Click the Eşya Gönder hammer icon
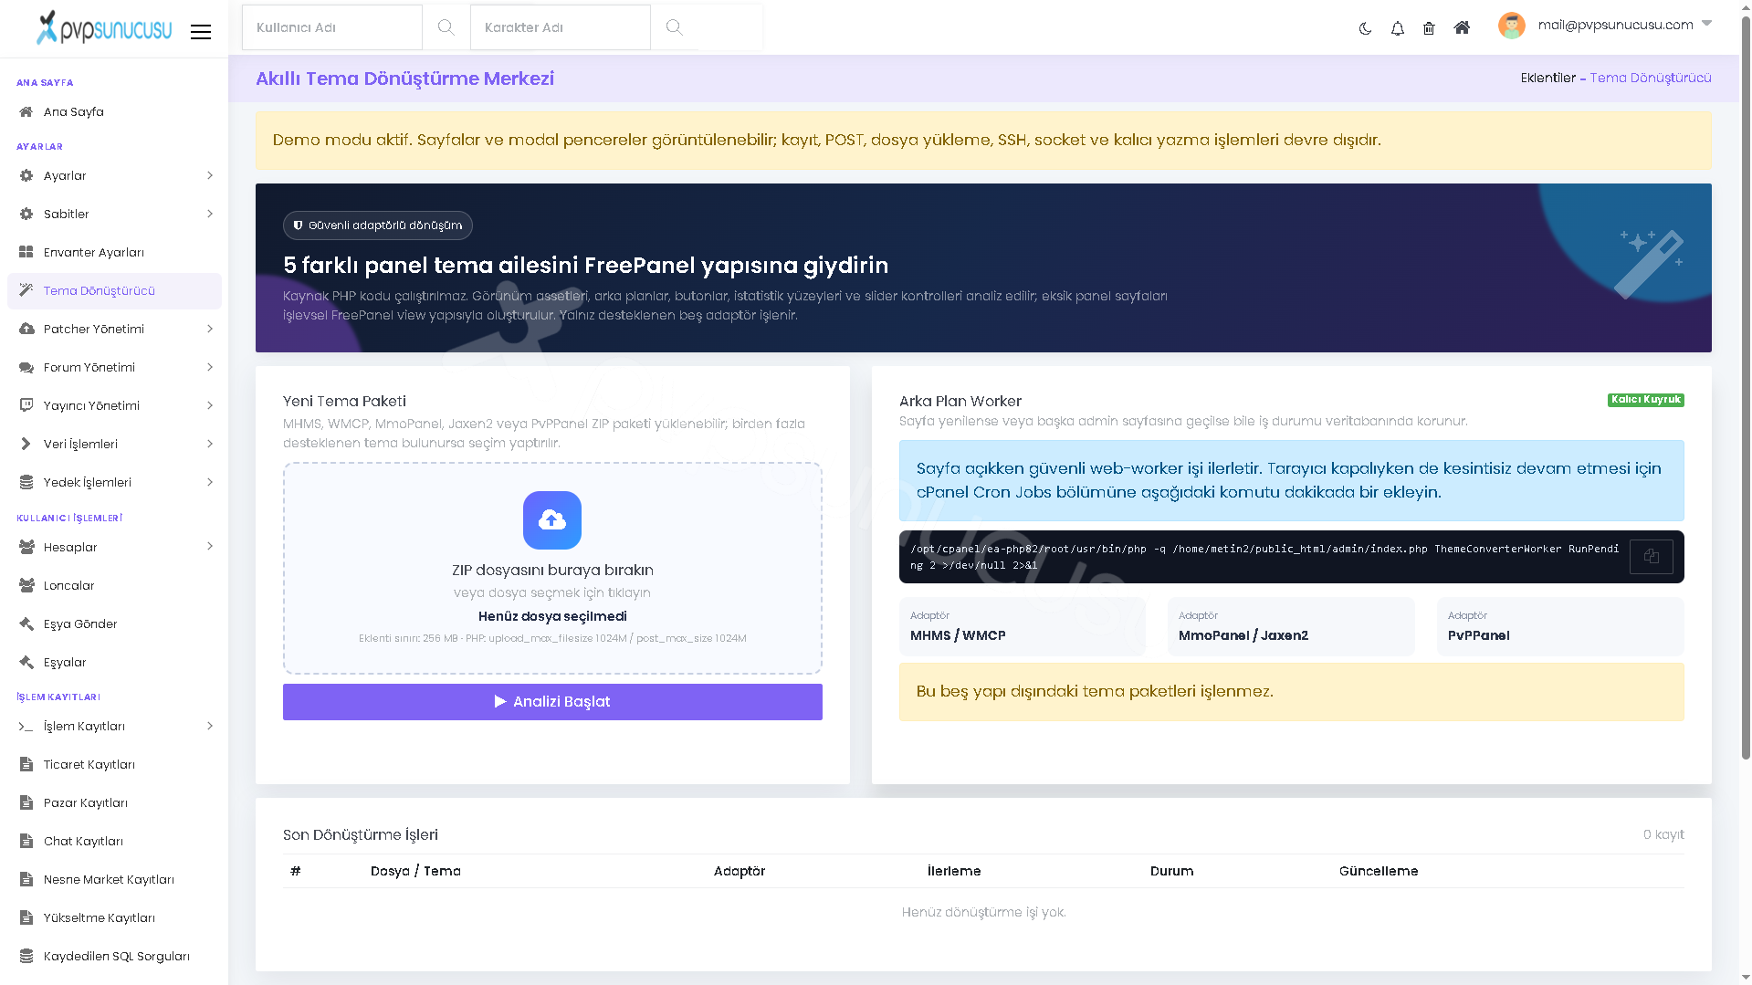The width and height of the screenshot is (1752, 985). point(26,624)
